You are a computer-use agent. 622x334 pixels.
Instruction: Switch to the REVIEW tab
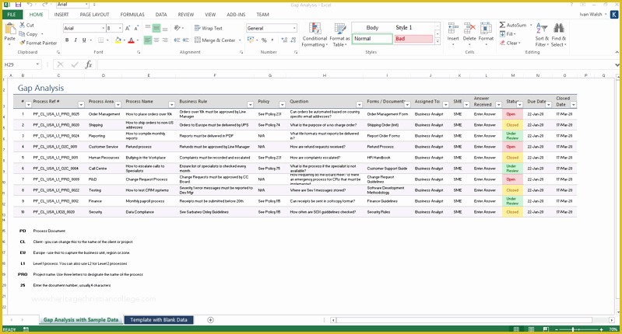(185, 15)
